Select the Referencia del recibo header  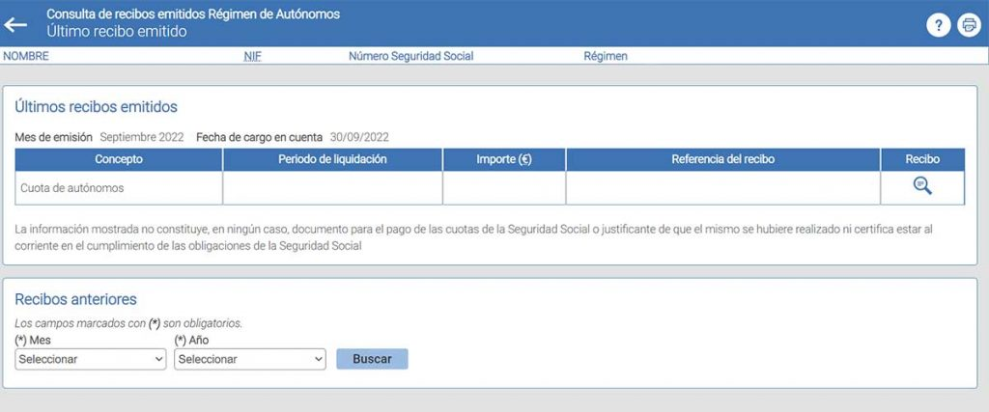722,159
